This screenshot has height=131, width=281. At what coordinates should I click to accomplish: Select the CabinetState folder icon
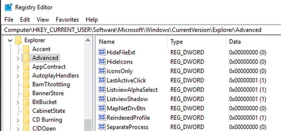[x=26, y=111]
